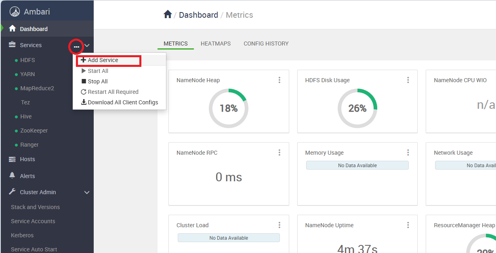Screen dimensions: 496x253
Task: Click the NameNode RPC 0 ms value
Action: tap(229, 177)
